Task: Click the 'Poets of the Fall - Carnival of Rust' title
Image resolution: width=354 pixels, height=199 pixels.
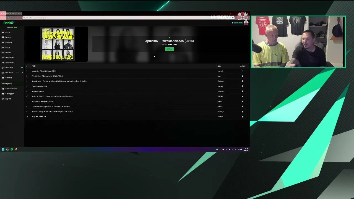Action: 53,96
